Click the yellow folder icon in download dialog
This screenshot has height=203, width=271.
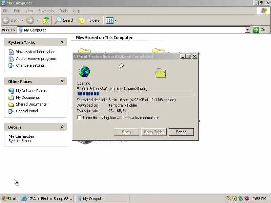coord(161,73)
